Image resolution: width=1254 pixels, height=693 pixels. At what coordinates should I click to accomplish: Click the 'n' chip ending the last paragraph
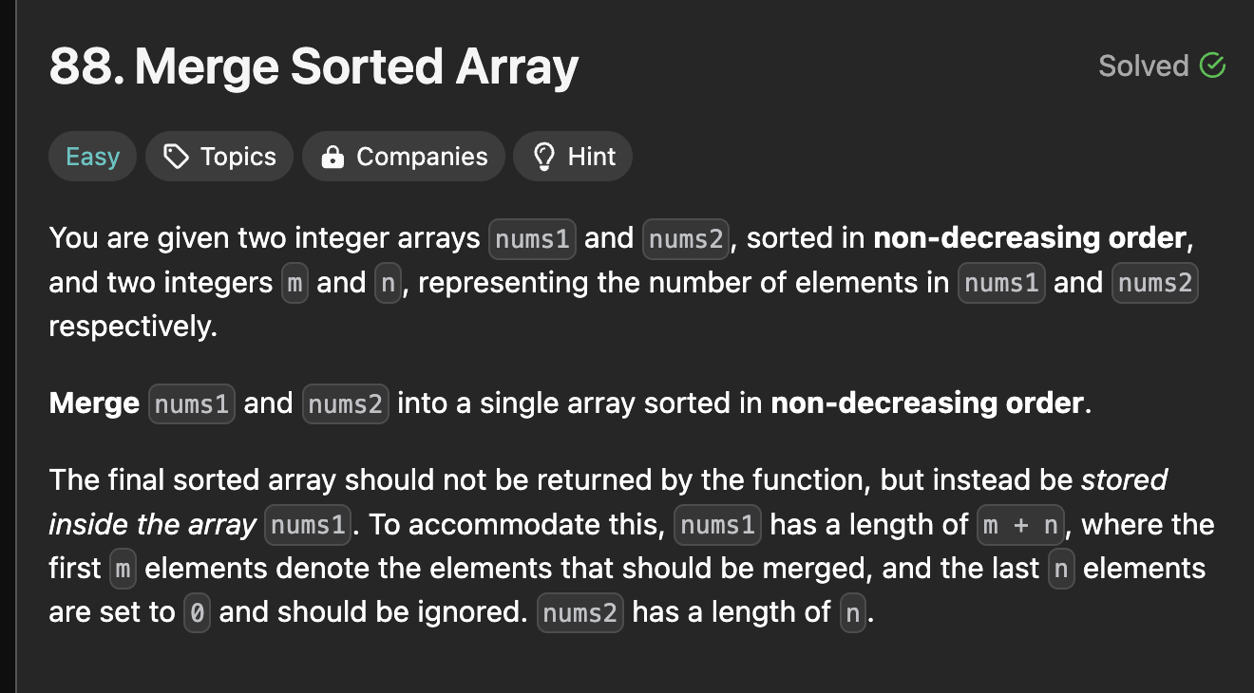(853, 612)
